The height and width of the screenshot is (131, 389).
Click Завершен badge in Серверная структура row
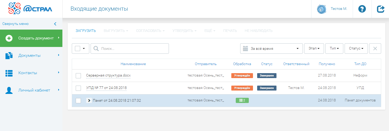(267, 75)
